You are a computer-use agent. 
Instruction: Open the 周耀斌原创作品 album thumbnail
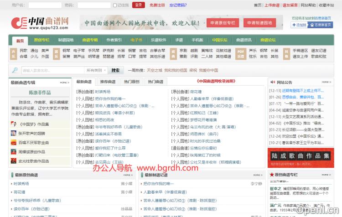point(14,152)
